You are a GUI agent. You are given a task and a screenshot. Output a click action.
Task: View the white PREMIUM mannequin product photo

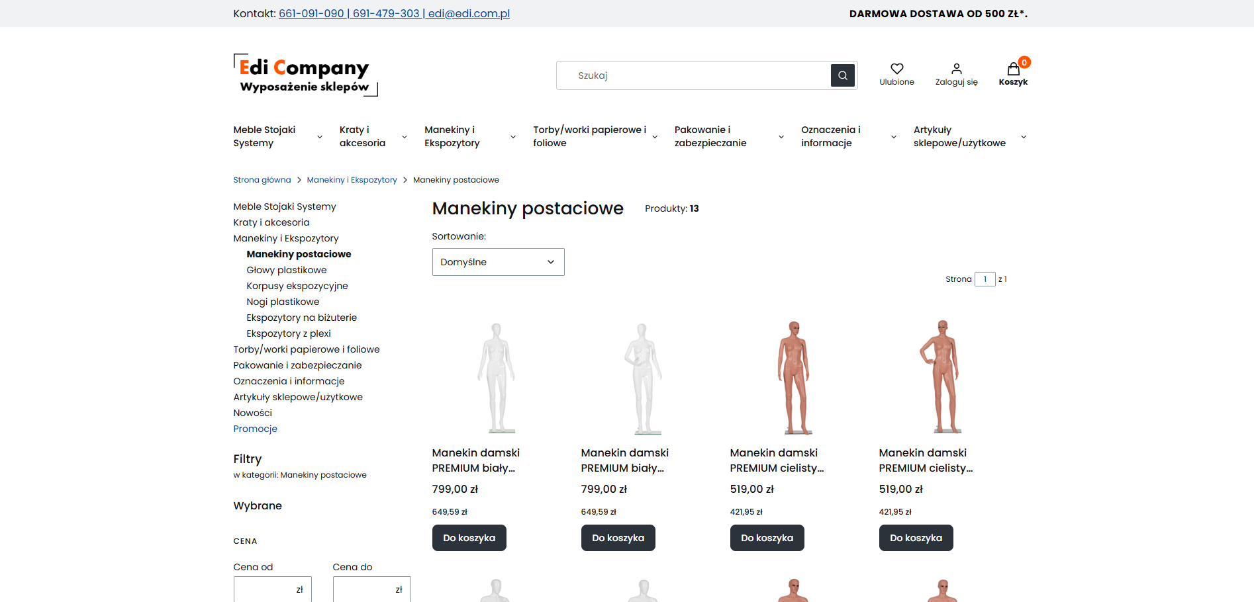point(497,377)
